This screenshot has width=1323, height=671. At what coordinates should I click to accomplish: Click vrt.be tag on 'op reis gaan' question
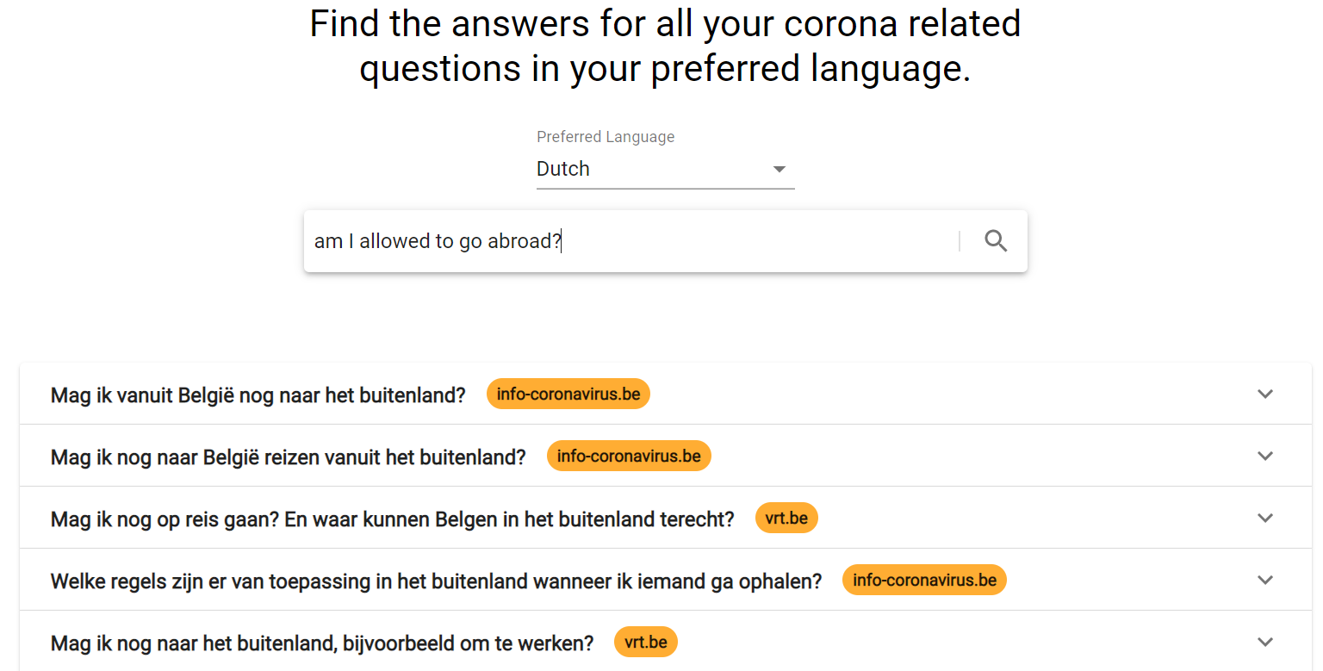[786, 519]
